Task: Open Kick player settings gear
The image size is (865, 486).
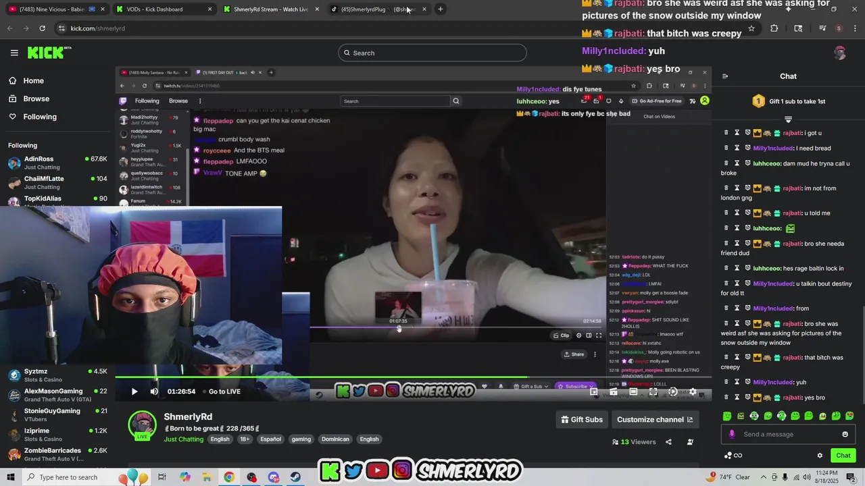Action: (693, 391)
